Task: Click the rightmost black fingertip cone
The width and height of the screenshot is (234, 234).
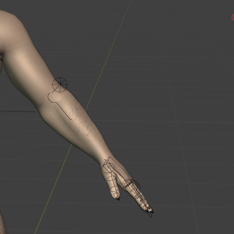Action: click(152, 212)
